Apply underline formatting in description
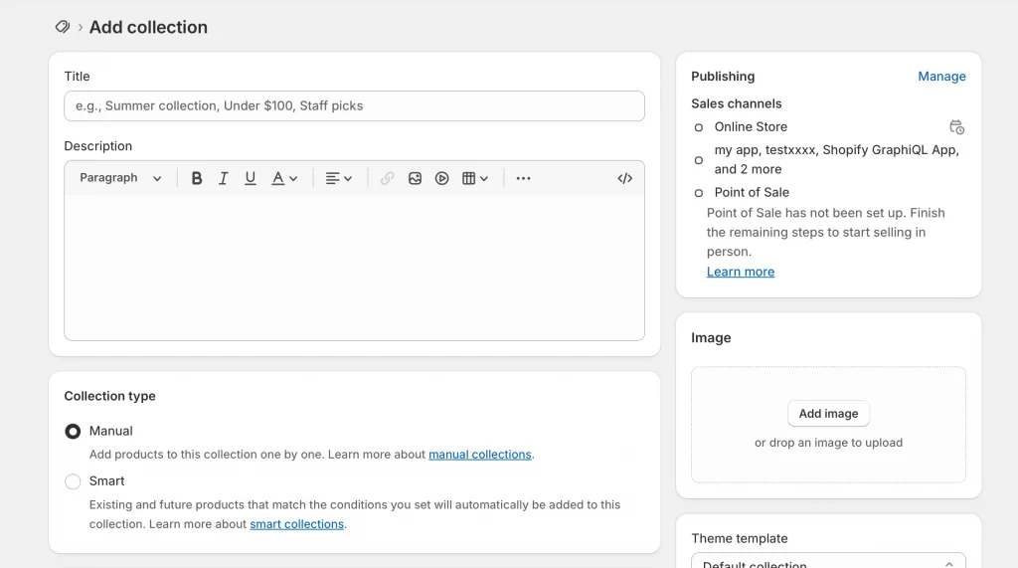This screenshot has width=1018, height=568. click(251, 178)
